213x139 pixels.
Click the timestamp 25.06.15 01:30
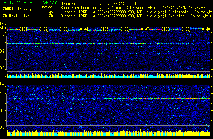17,16
